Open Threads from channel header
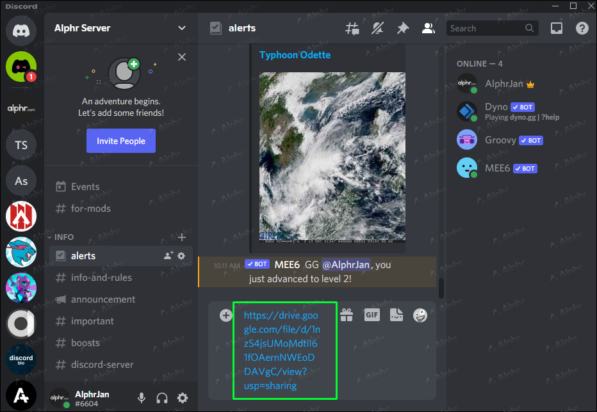 click(352, 28)
